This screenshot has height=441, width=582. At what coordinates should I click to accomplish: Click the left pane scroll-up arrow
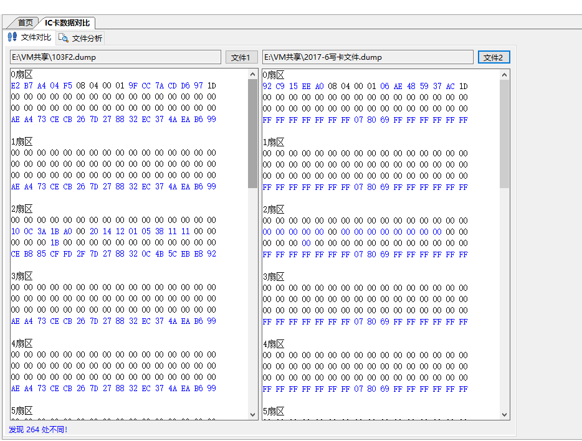[253, 74]
